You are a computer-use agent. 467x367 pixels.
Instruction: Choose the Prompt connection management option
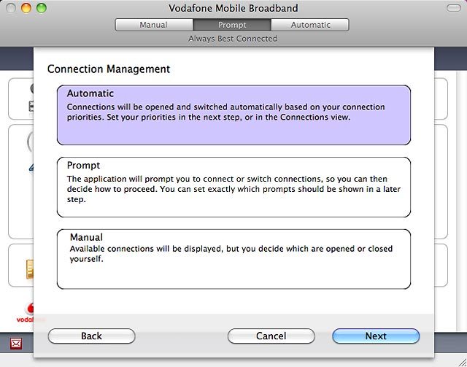[x=233, y=187]
